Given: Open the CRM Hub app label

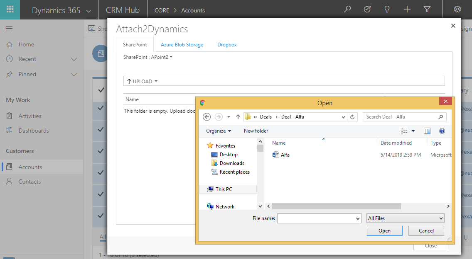Looking at the screenshot, I should [x=123, y=10].
